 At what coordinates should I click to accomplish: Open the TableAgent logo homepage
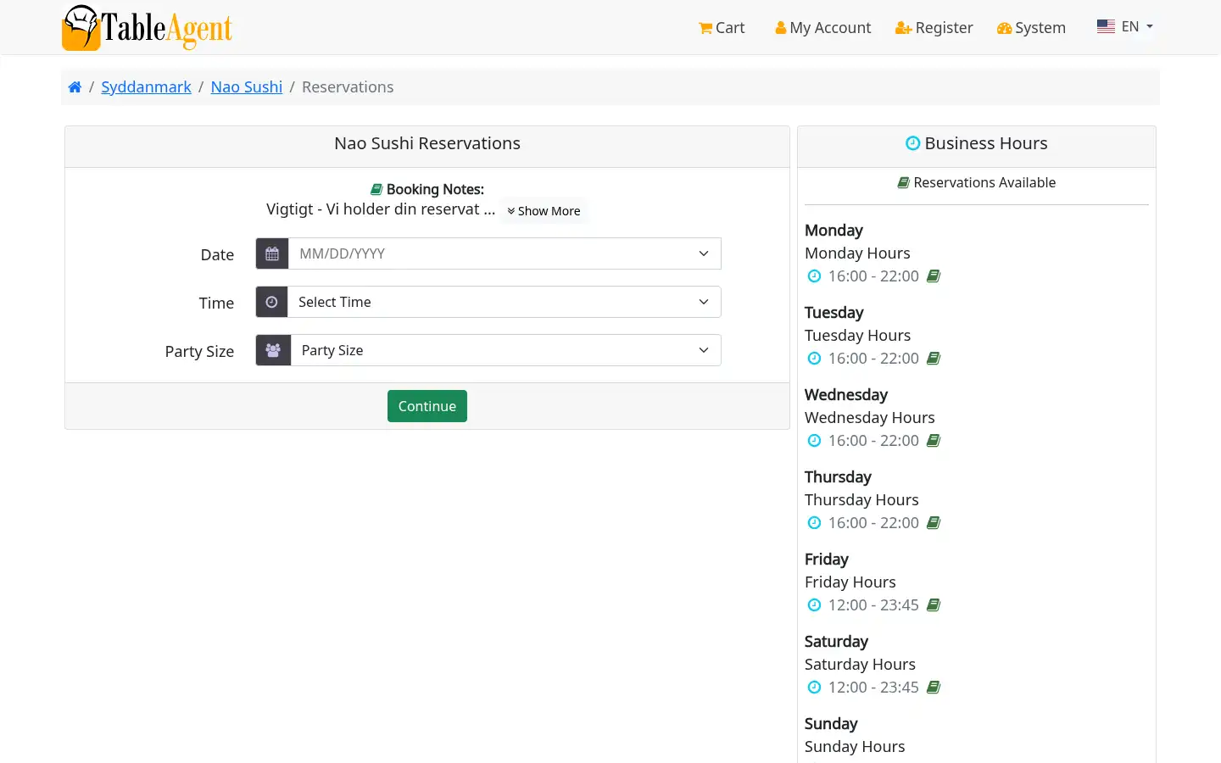147,27
